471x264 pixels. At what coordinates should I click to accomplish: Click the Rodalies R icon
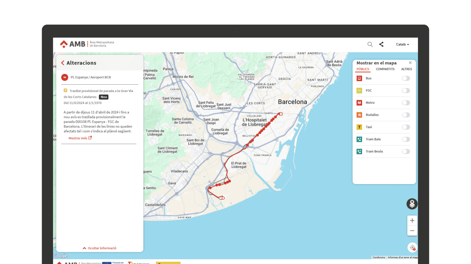(x=359, y=115)
